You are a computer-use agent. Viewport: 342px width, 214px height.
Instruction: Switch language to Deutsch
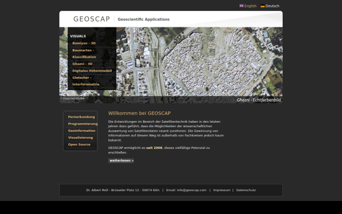[x=272, y=6]
